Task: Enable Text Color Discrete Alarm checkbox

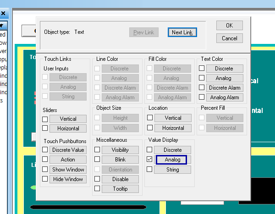Action: point(202,87)
